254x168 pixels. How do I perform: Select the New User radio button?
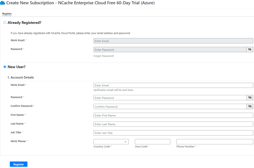(5, 67)
